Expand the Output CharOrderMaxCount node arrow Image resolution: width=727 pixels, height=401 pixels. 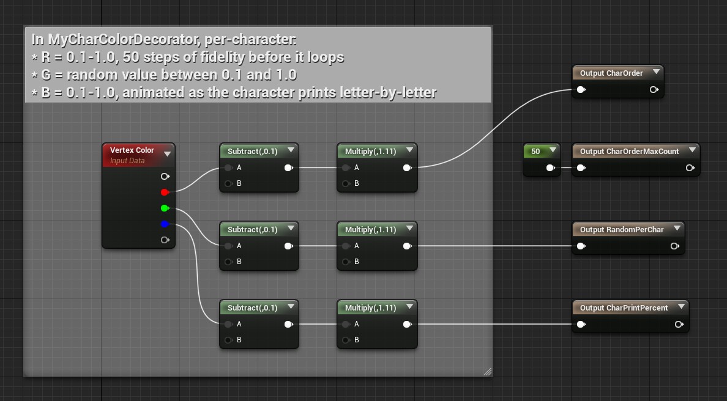(692, 150)
